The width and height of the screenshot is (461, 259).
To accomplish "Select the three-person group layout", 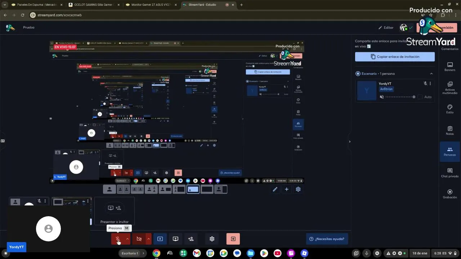I will 151,189.
